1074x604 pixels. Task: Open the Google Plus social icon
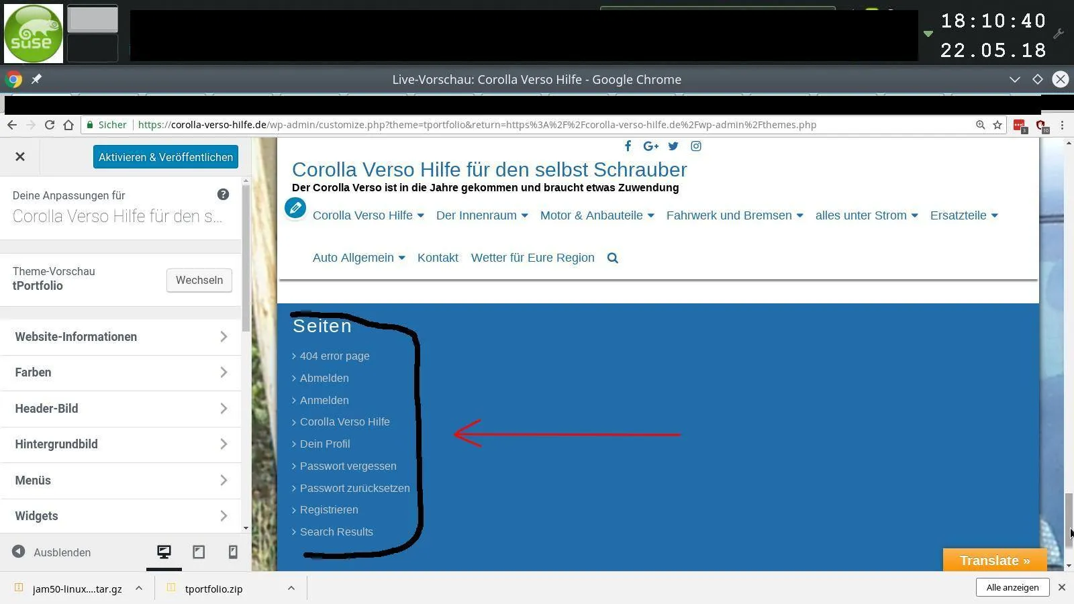click(x=650, y=146)
